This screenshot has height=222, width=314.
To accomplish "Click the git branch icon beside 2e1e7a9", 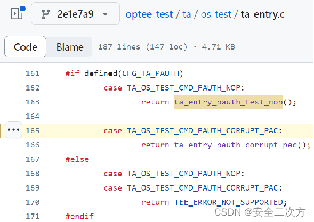I will point(45,14).
